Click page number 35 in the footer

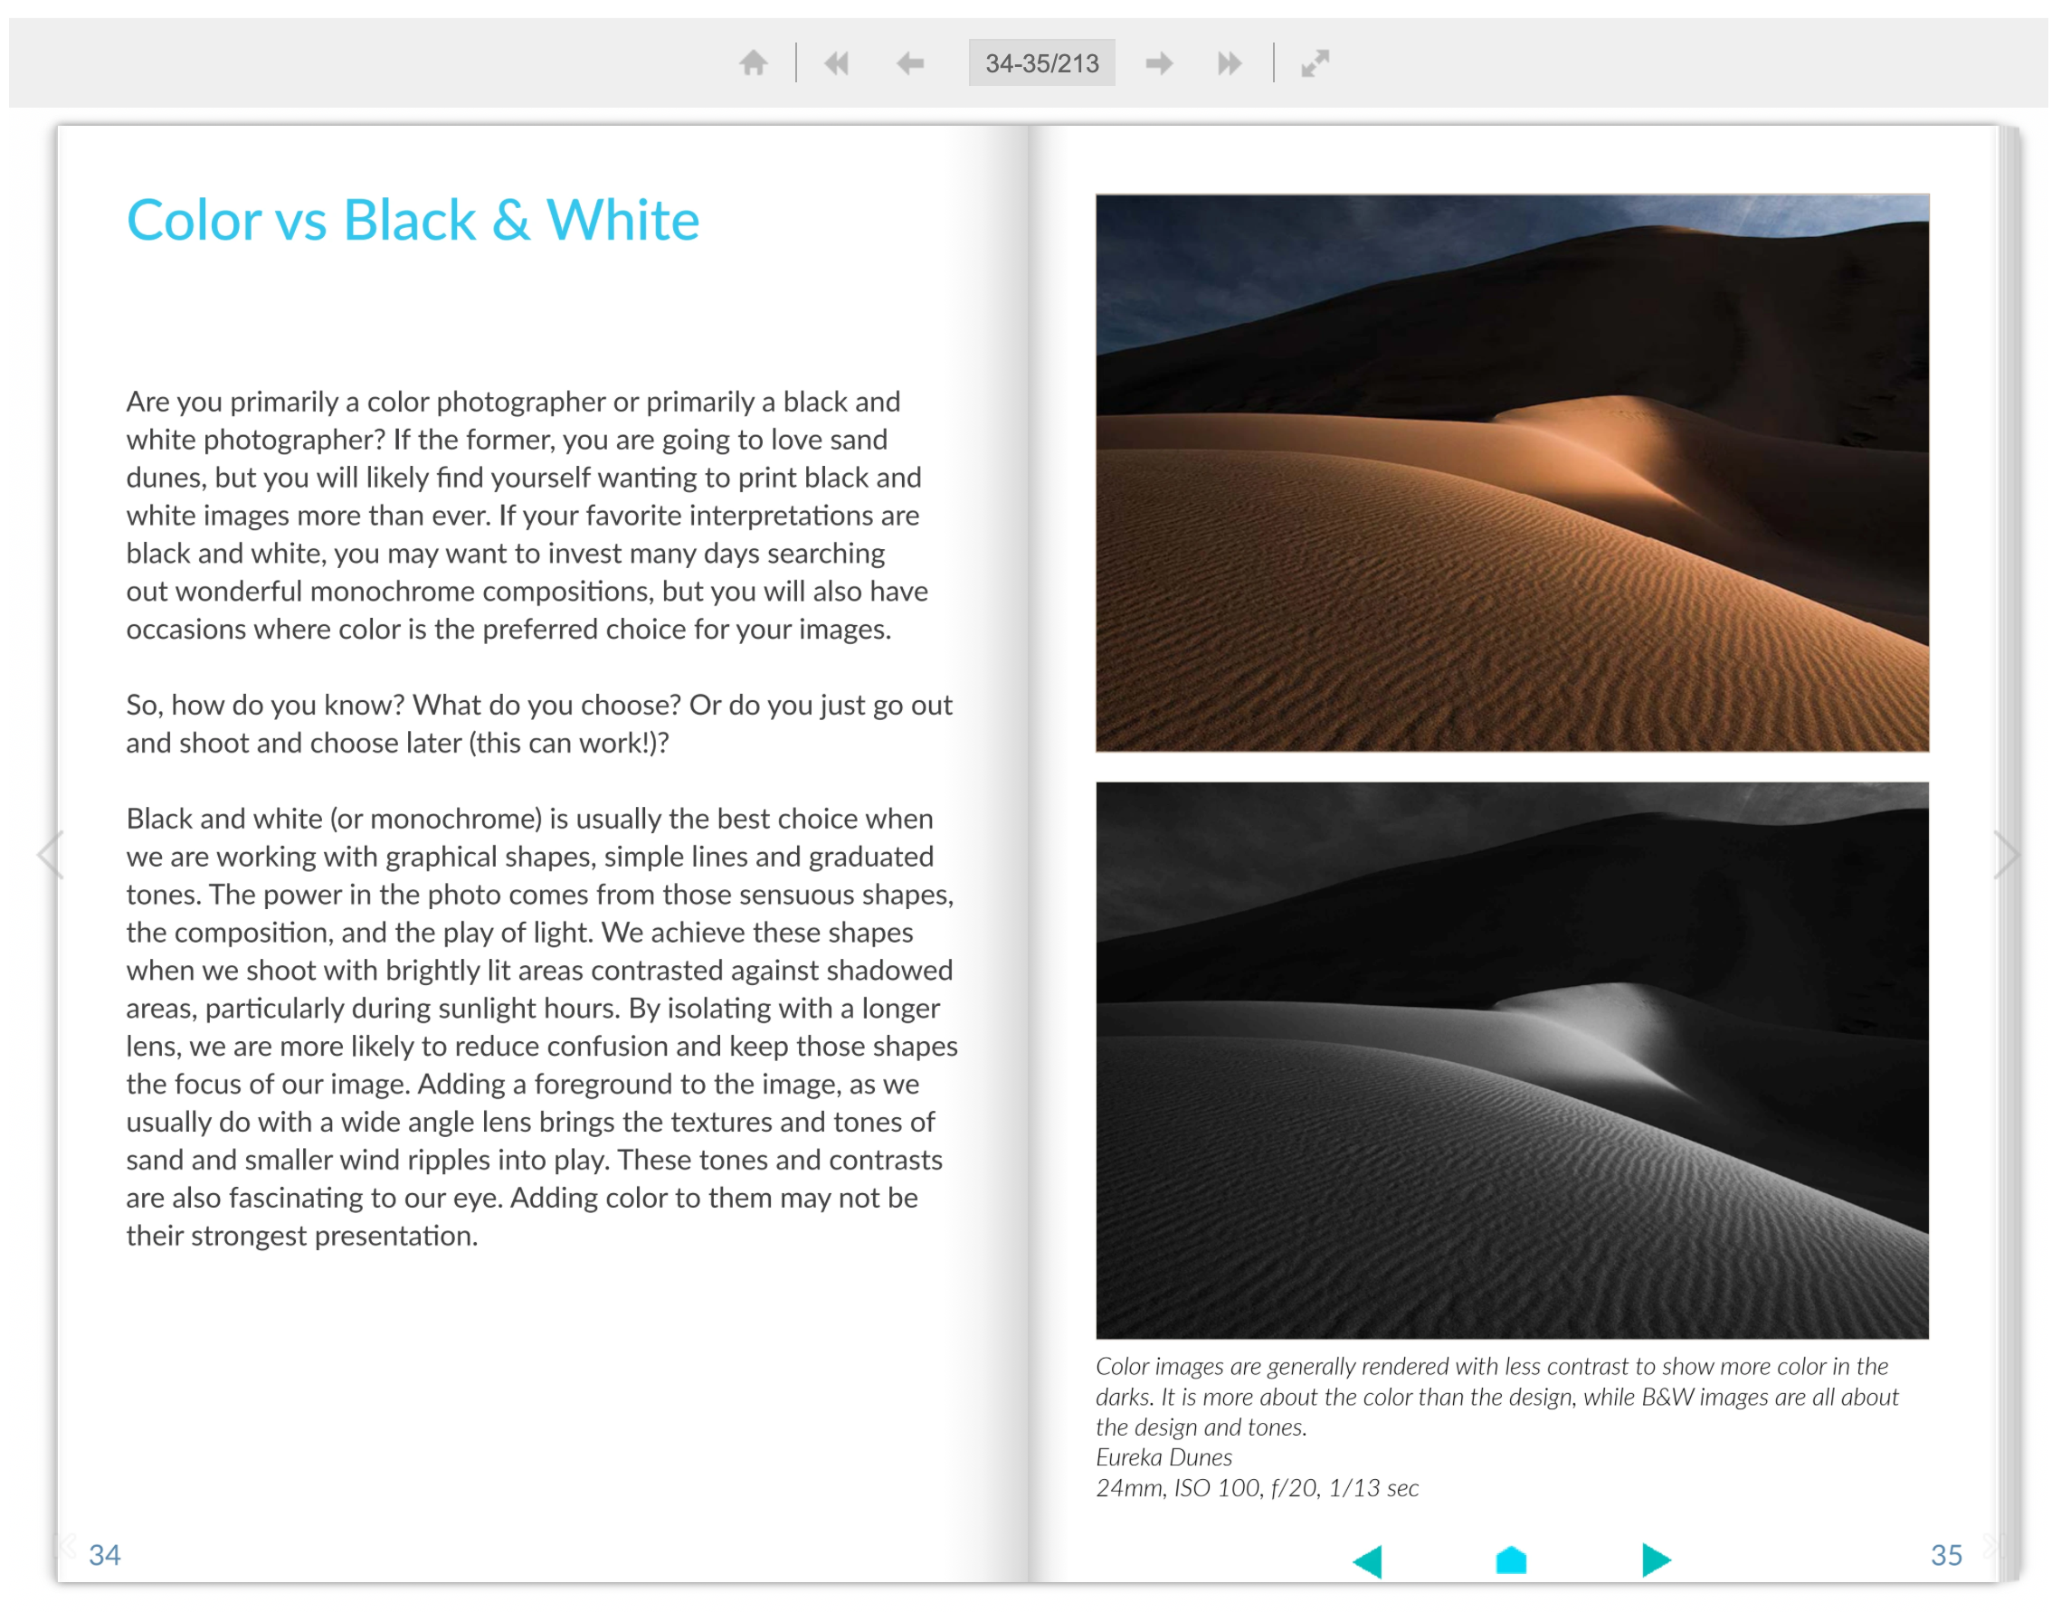click(1946, 1555)
